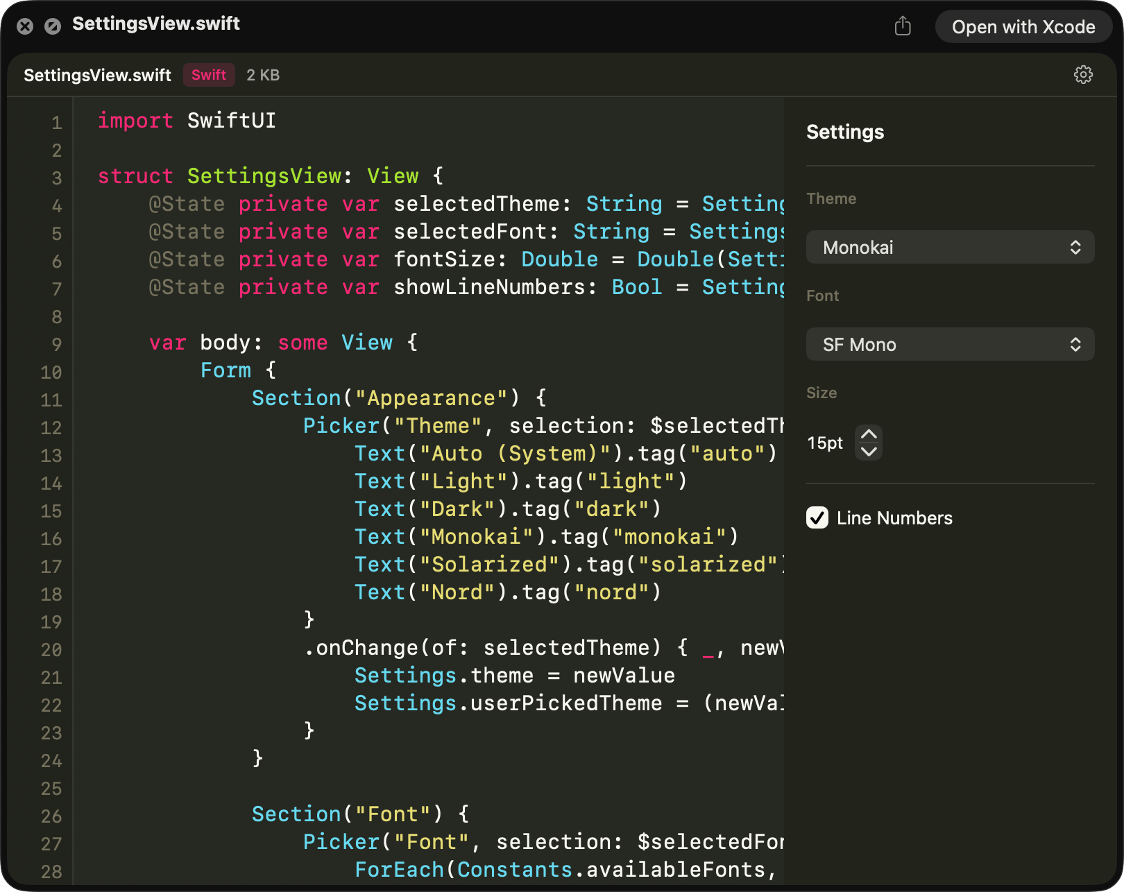Click the 'import SwiftUI' code line
Image resolution: width=1124 pixels, height=892 pixels.
(x=187, y=121)
